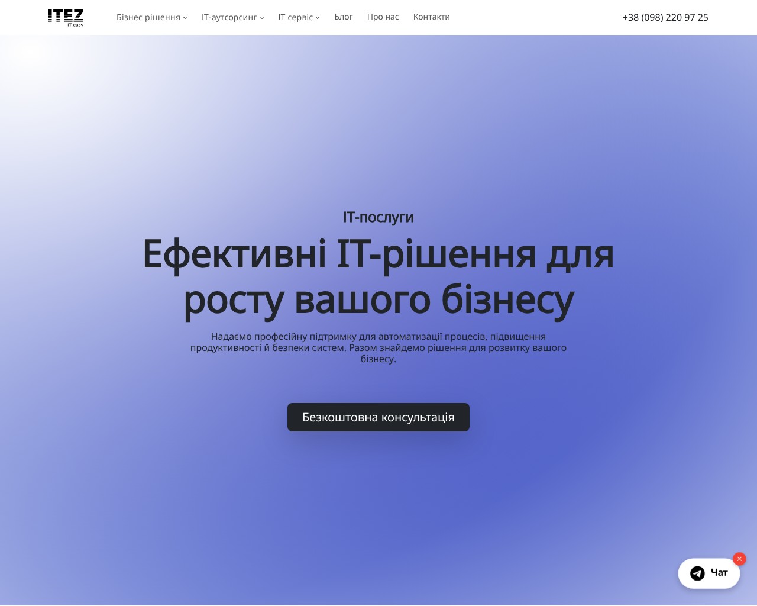Go to the Блог page

(343, 17)
